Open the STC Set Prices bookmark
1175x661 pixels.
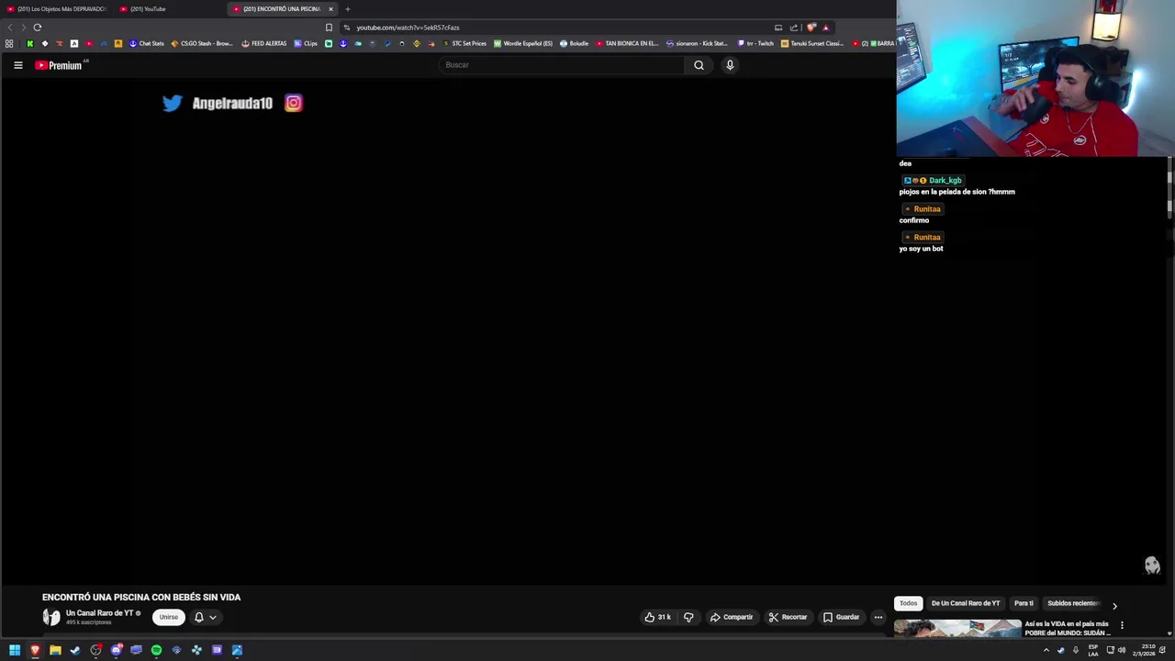tap(464, 43)
